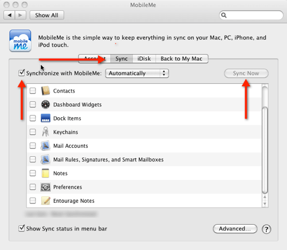
Task: Switch to the Account tab
Action: (95, 59)
